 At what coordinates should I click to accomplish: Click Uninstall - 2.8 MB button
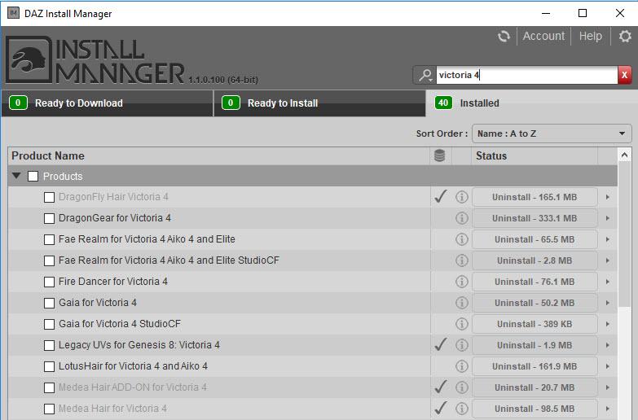(535, 260)
